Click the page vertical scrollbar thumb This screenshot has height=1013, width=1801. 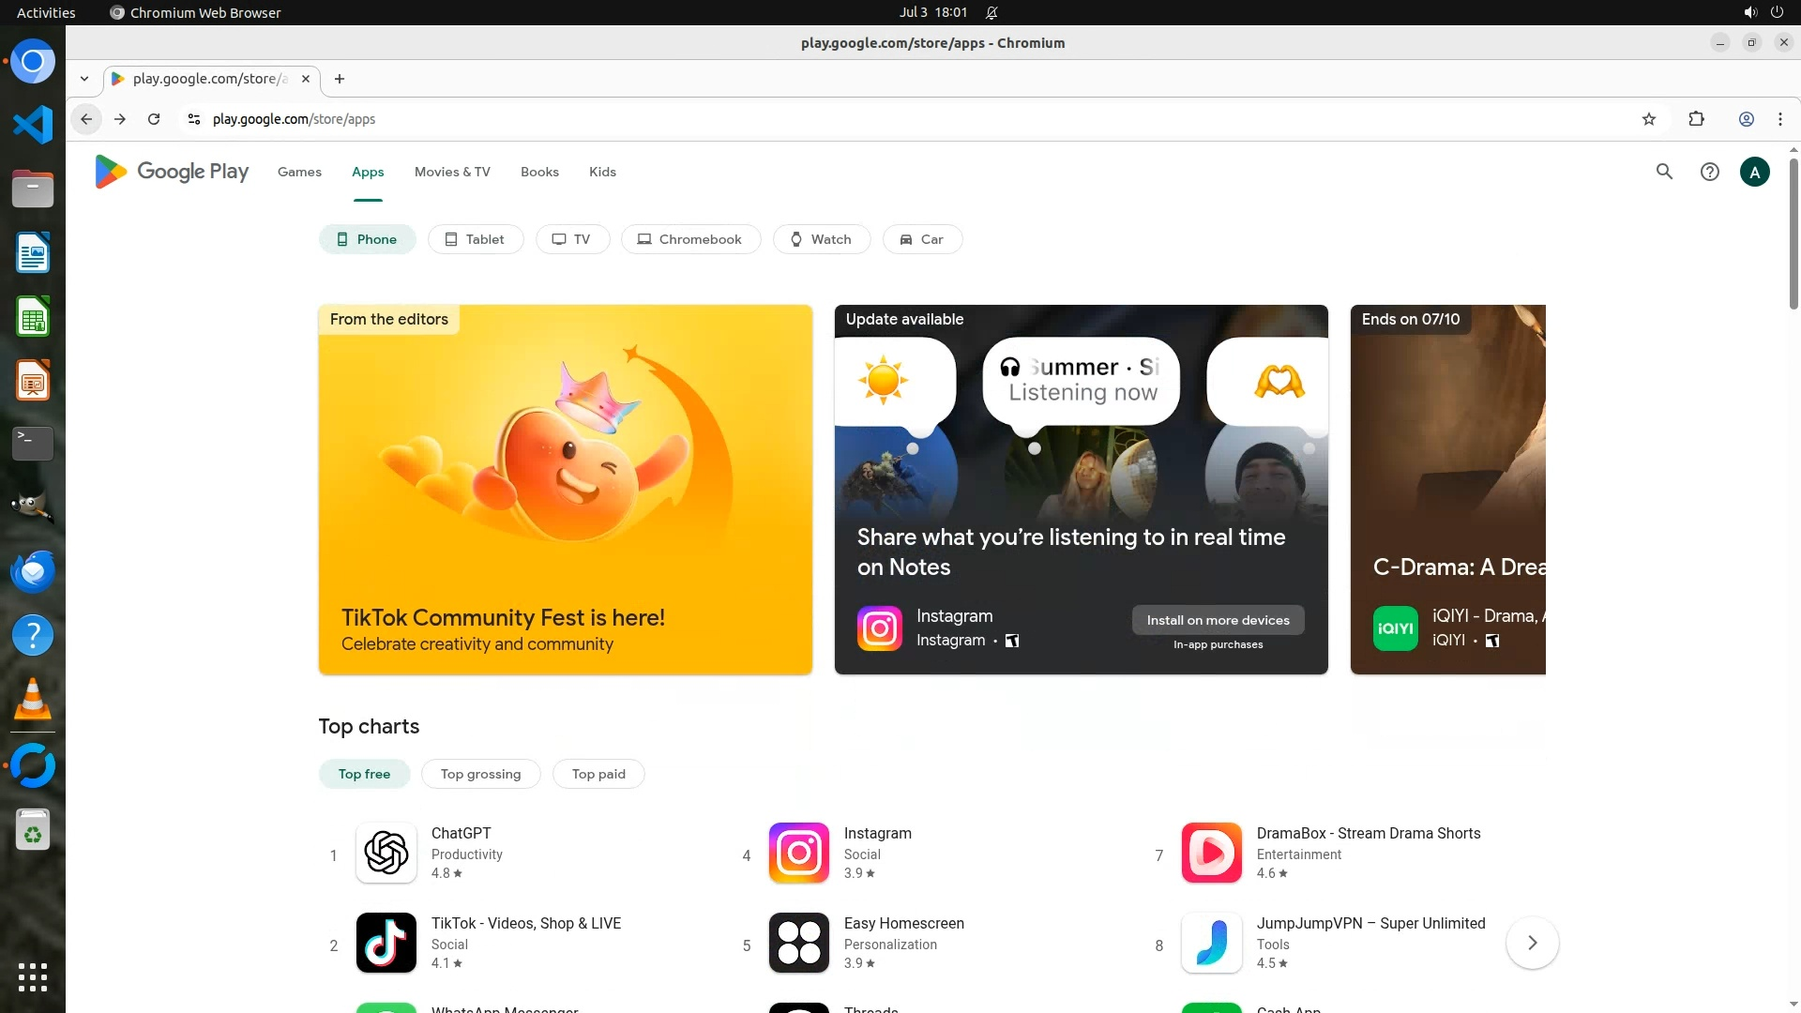(1793, 234)
